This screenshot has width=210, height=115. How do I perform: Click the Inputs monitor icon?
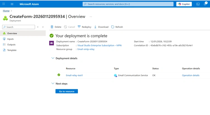coord(4,39)
